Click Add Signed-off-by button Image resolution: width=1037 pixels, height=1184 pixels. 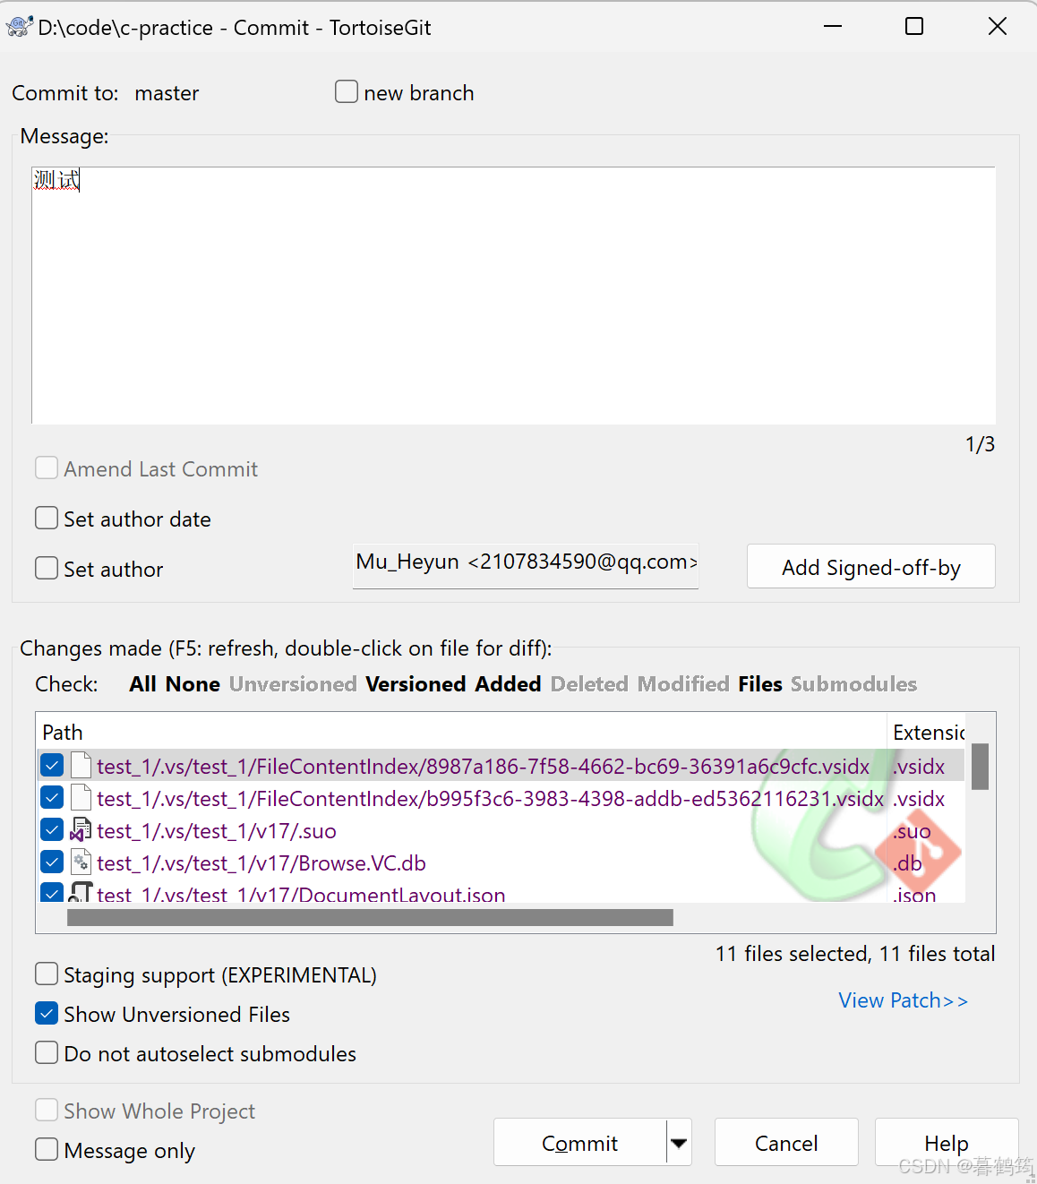click(871, 567)
